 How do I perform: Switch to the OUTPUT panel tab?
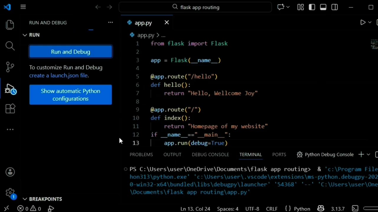pos(172,154)
